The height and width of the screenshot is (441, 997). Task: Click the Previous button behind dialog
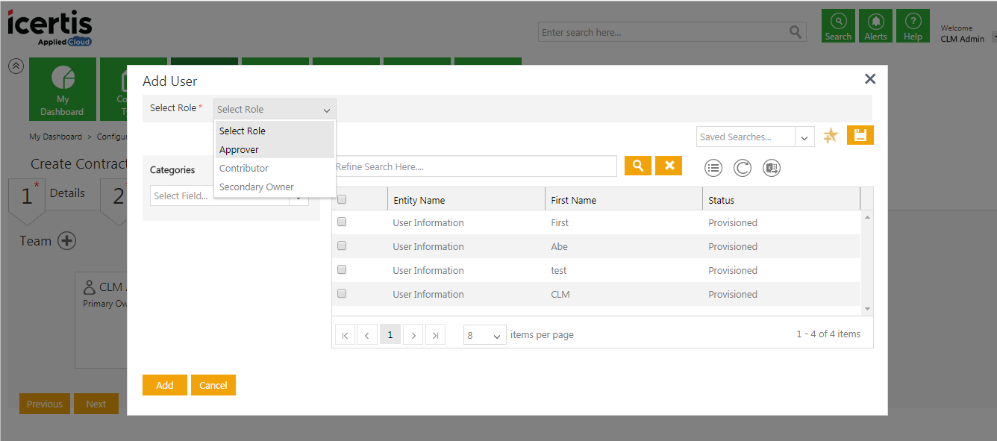point(45,404)
